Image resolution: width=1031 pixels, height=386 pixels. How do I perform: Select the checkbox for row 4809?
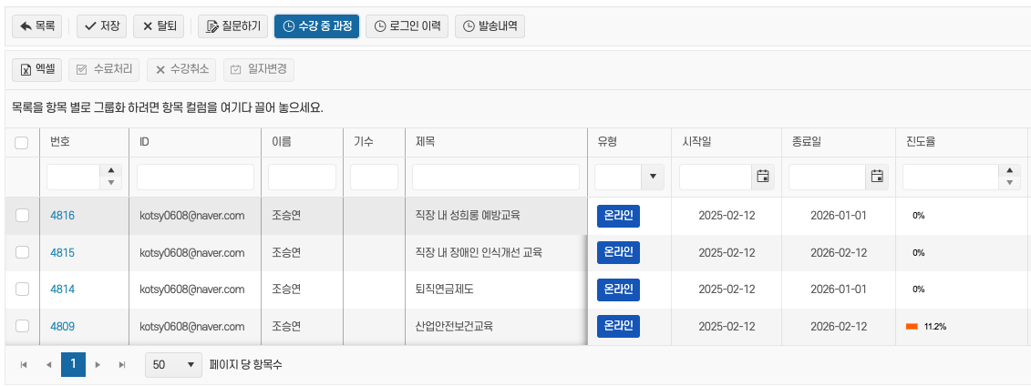[x=23, y=326]
